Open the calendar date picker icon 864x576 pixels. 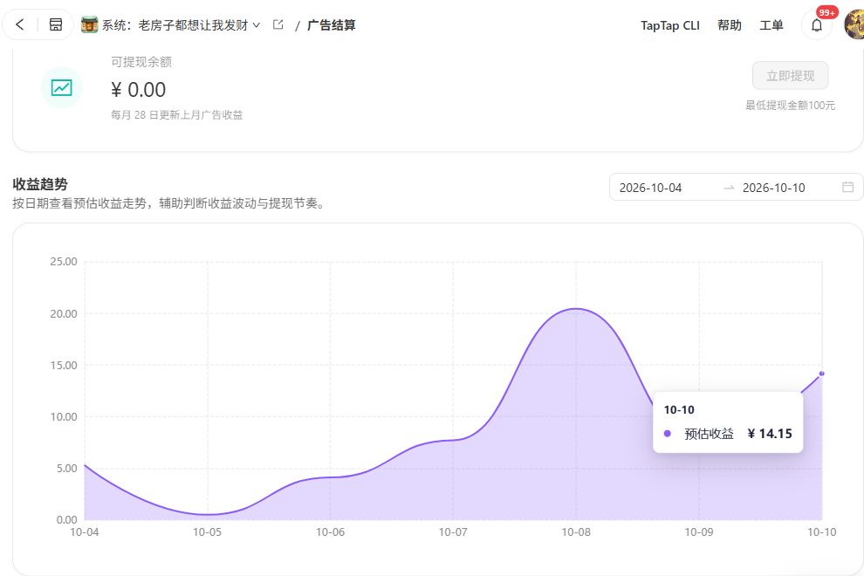[x=848, y=188]
